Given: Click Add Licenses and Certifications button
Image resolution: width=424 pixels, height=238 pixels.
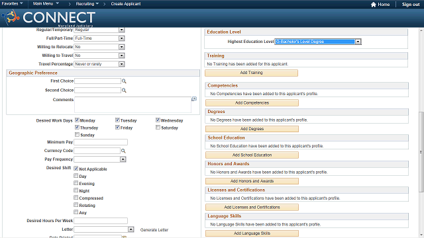Looking at the screenshot, I should pyautogui.click(x=252, y=207).
